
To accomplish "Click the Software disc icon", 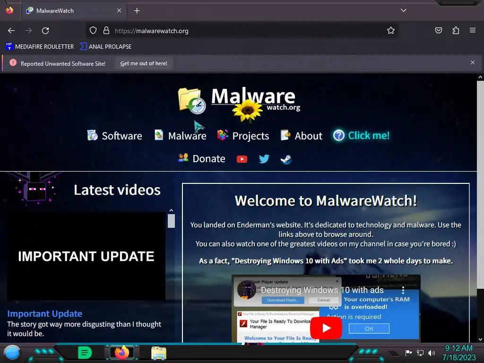I will point(92,135).
